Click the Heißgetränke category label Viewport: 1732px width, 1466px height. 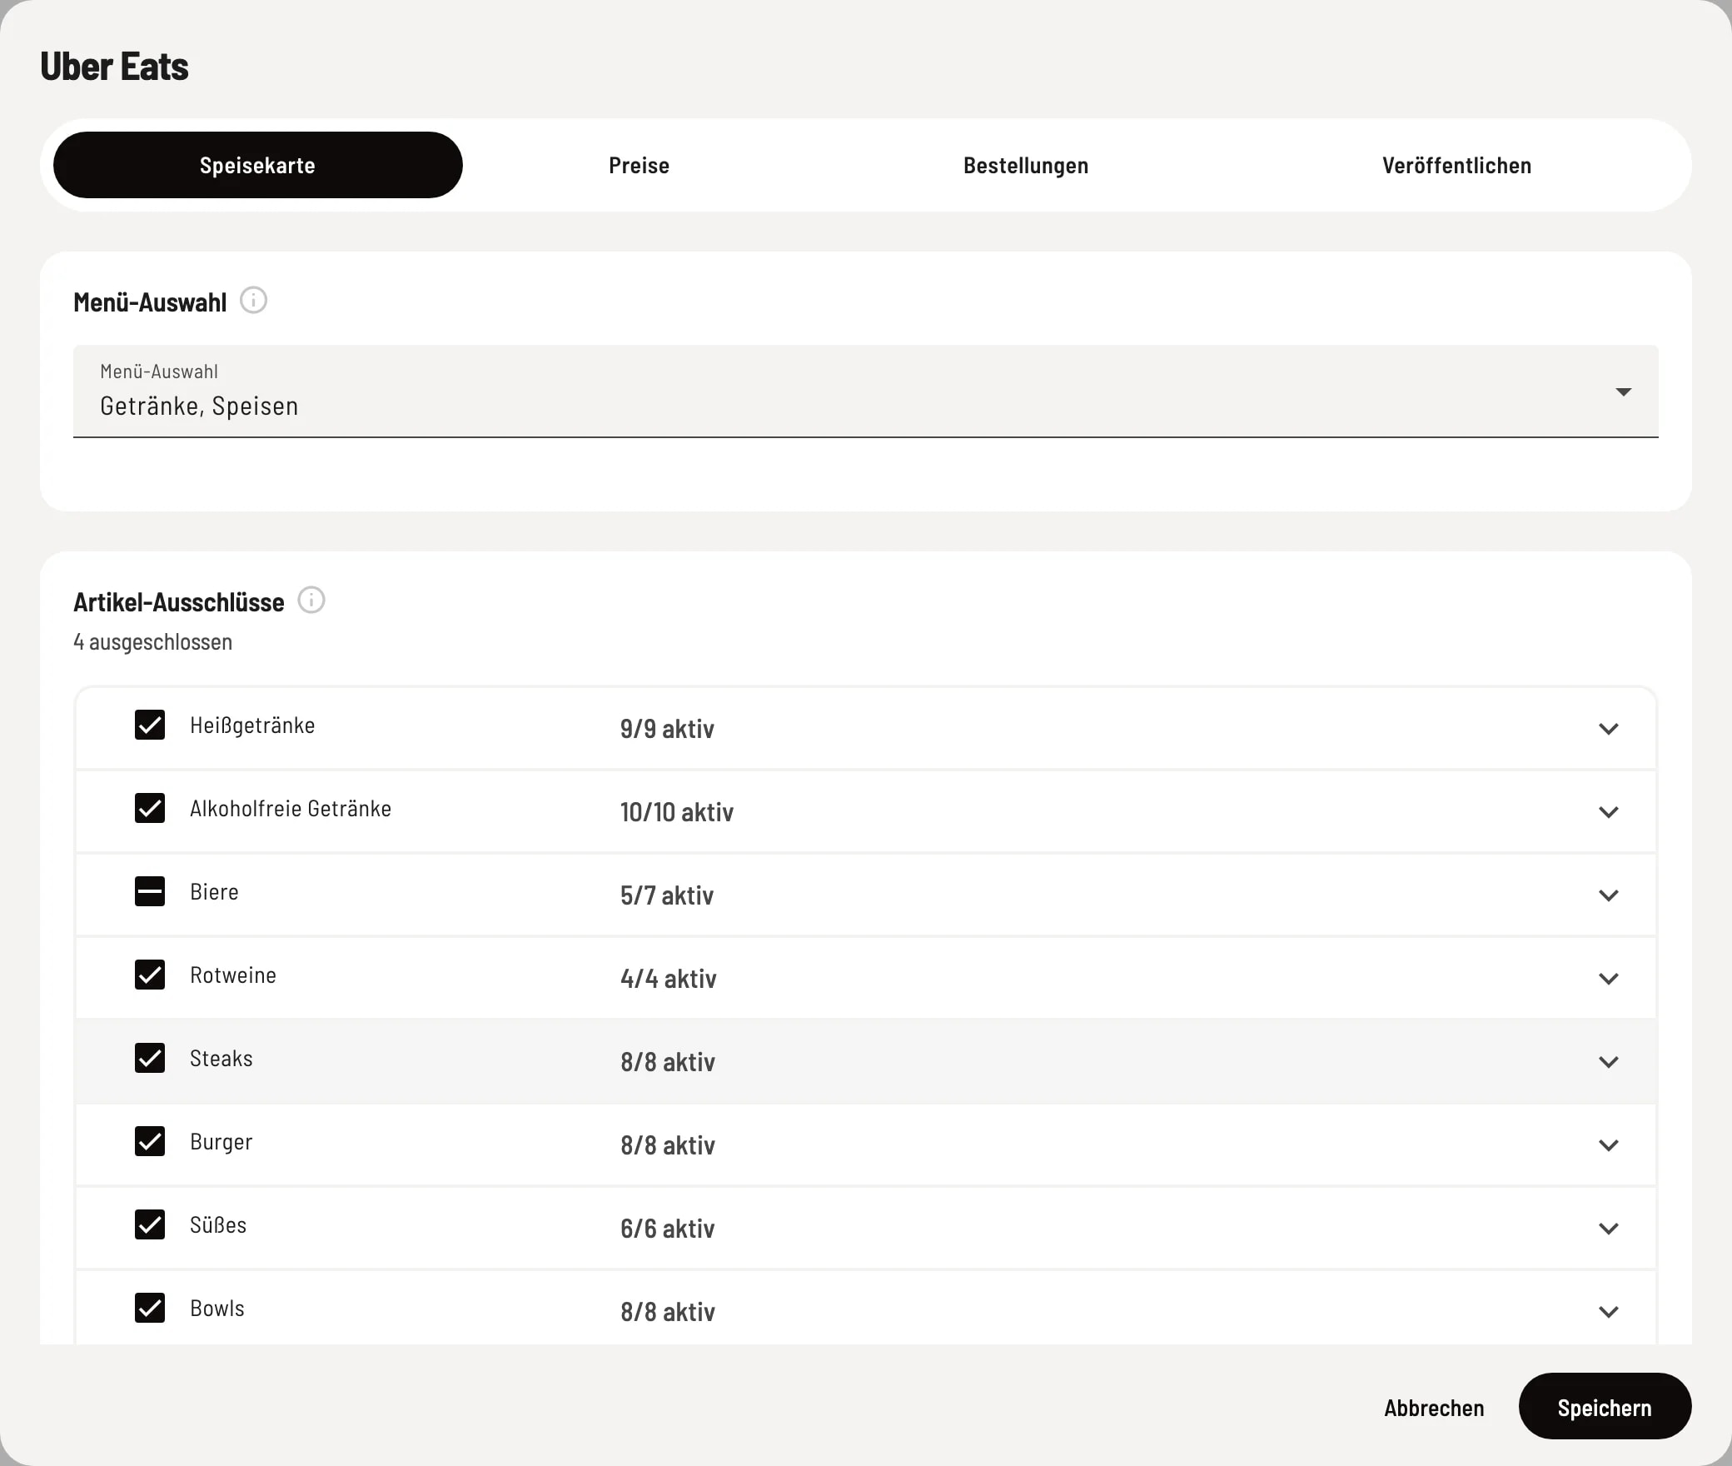coord(252,725)
